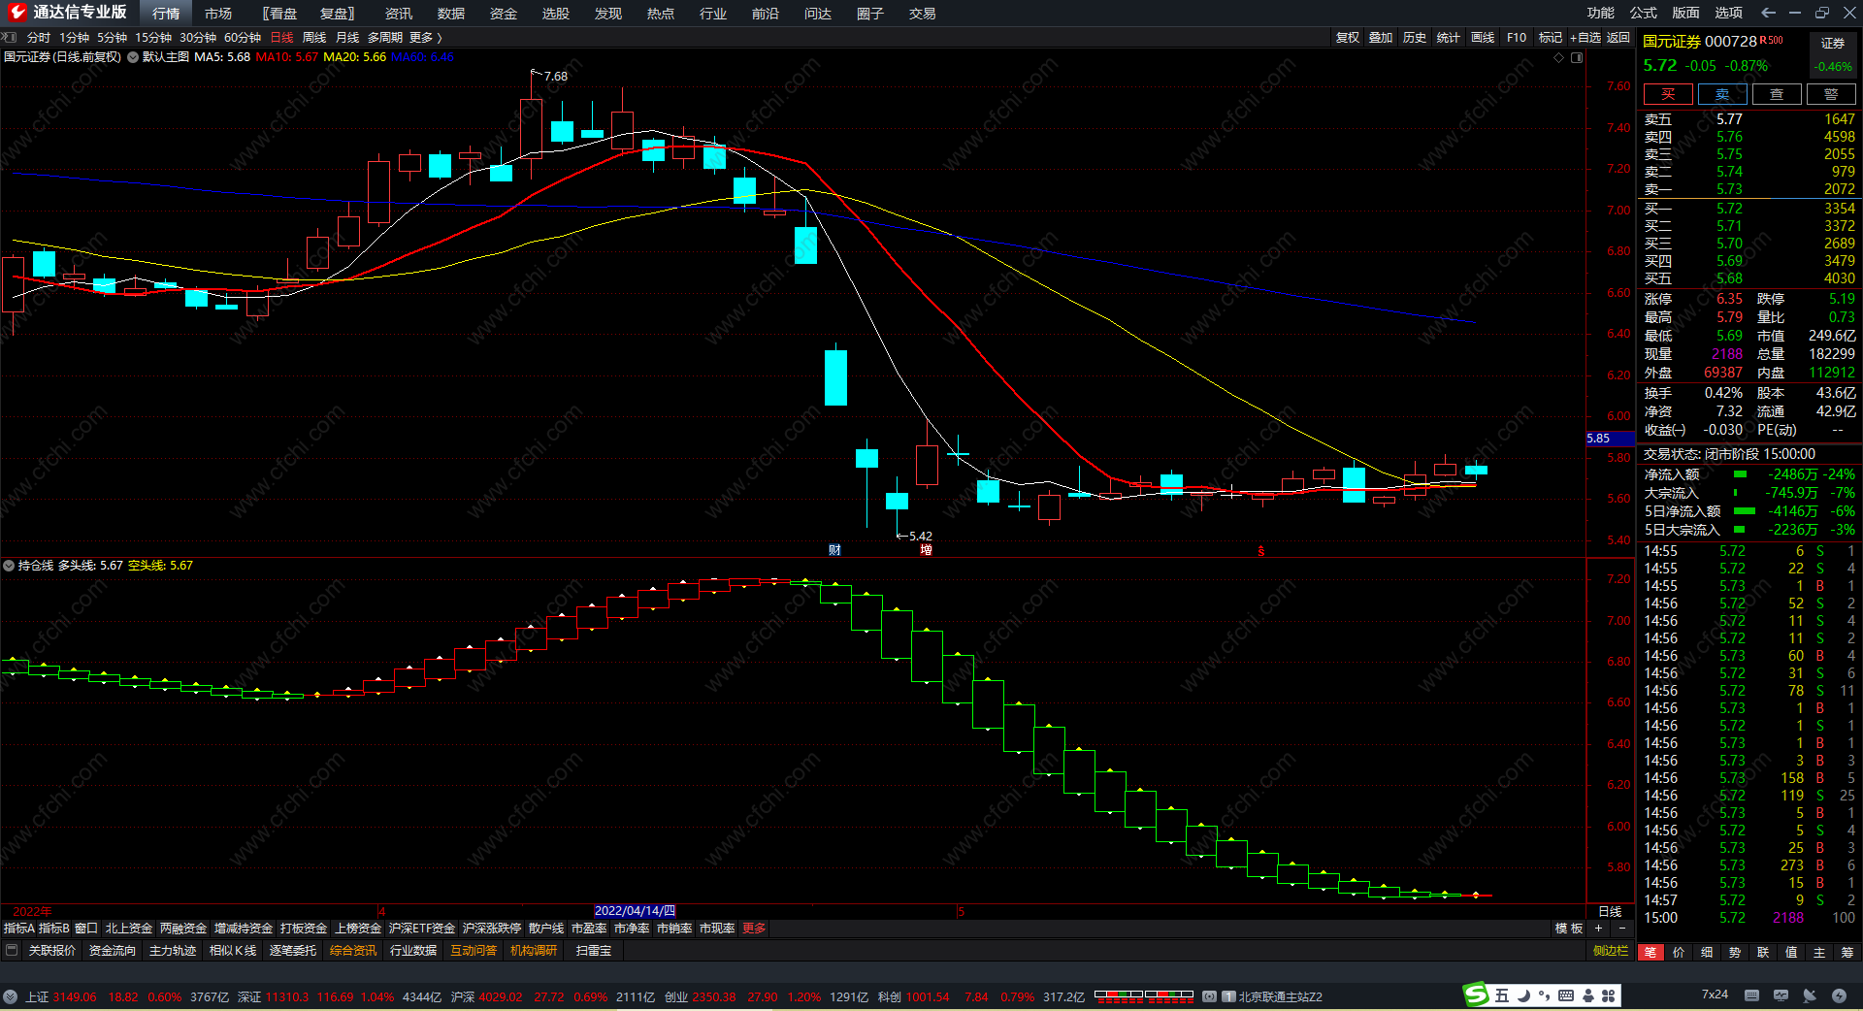This screenshot has height=1011, width=1863.
Task: Open the 模板 template menu
Action: click(1569, 929)
